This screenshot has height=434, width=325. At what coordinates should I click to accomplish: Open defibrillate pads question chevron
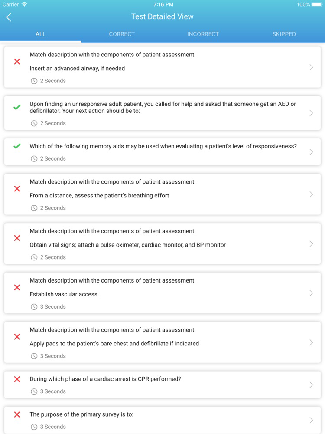311,343
